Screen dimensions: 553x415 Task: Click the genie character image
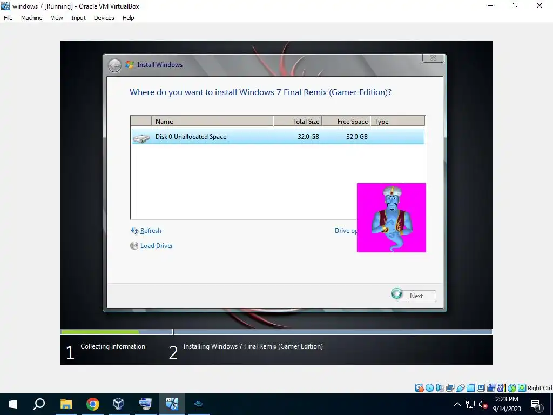pos(392,218)
